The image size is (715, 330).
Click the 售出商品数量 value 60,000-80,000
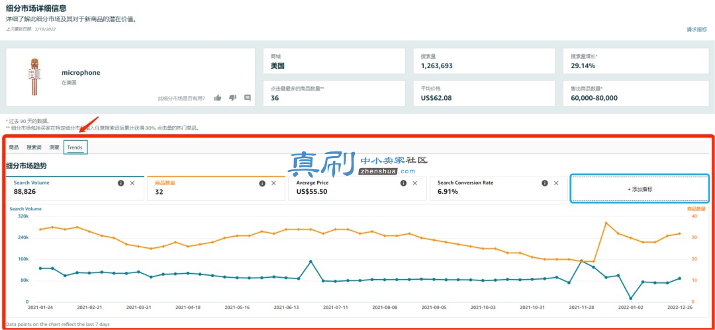click(594, 98)
